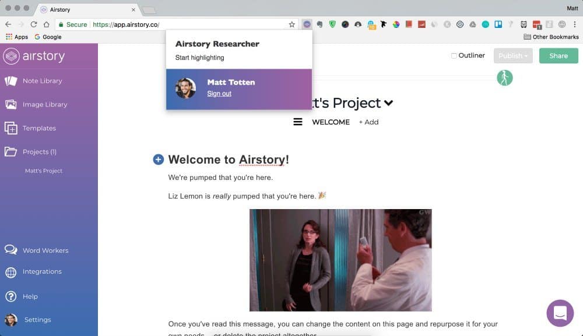Click the Share button
Image resolution: width=583 pixels, height=336 pixels.
(x=559, y=56)
